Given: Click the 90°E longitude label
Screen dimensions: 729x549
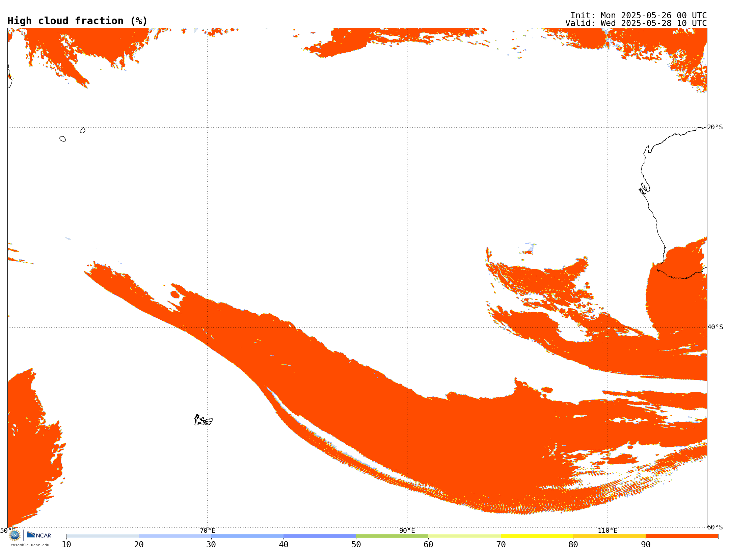Looking at the screenshot, I should coord(407,530).
